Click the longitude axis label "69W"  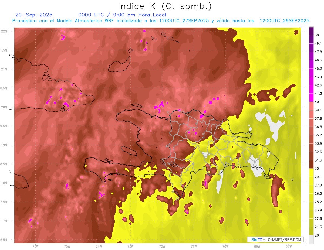[257, 246]
